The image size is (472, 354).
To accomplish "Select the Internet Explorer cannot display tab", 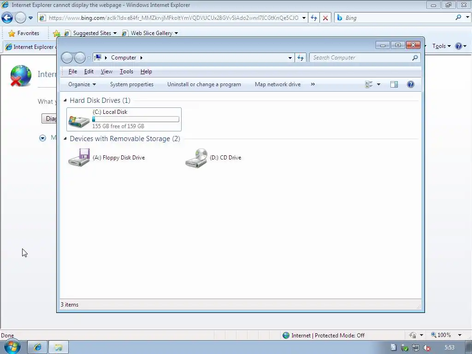I will pyautogui.click(x=30, y=47).
